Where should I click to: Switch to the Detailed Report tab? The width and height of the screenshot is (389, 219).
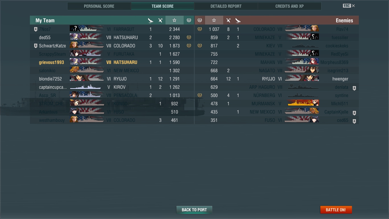click(226, 6)
